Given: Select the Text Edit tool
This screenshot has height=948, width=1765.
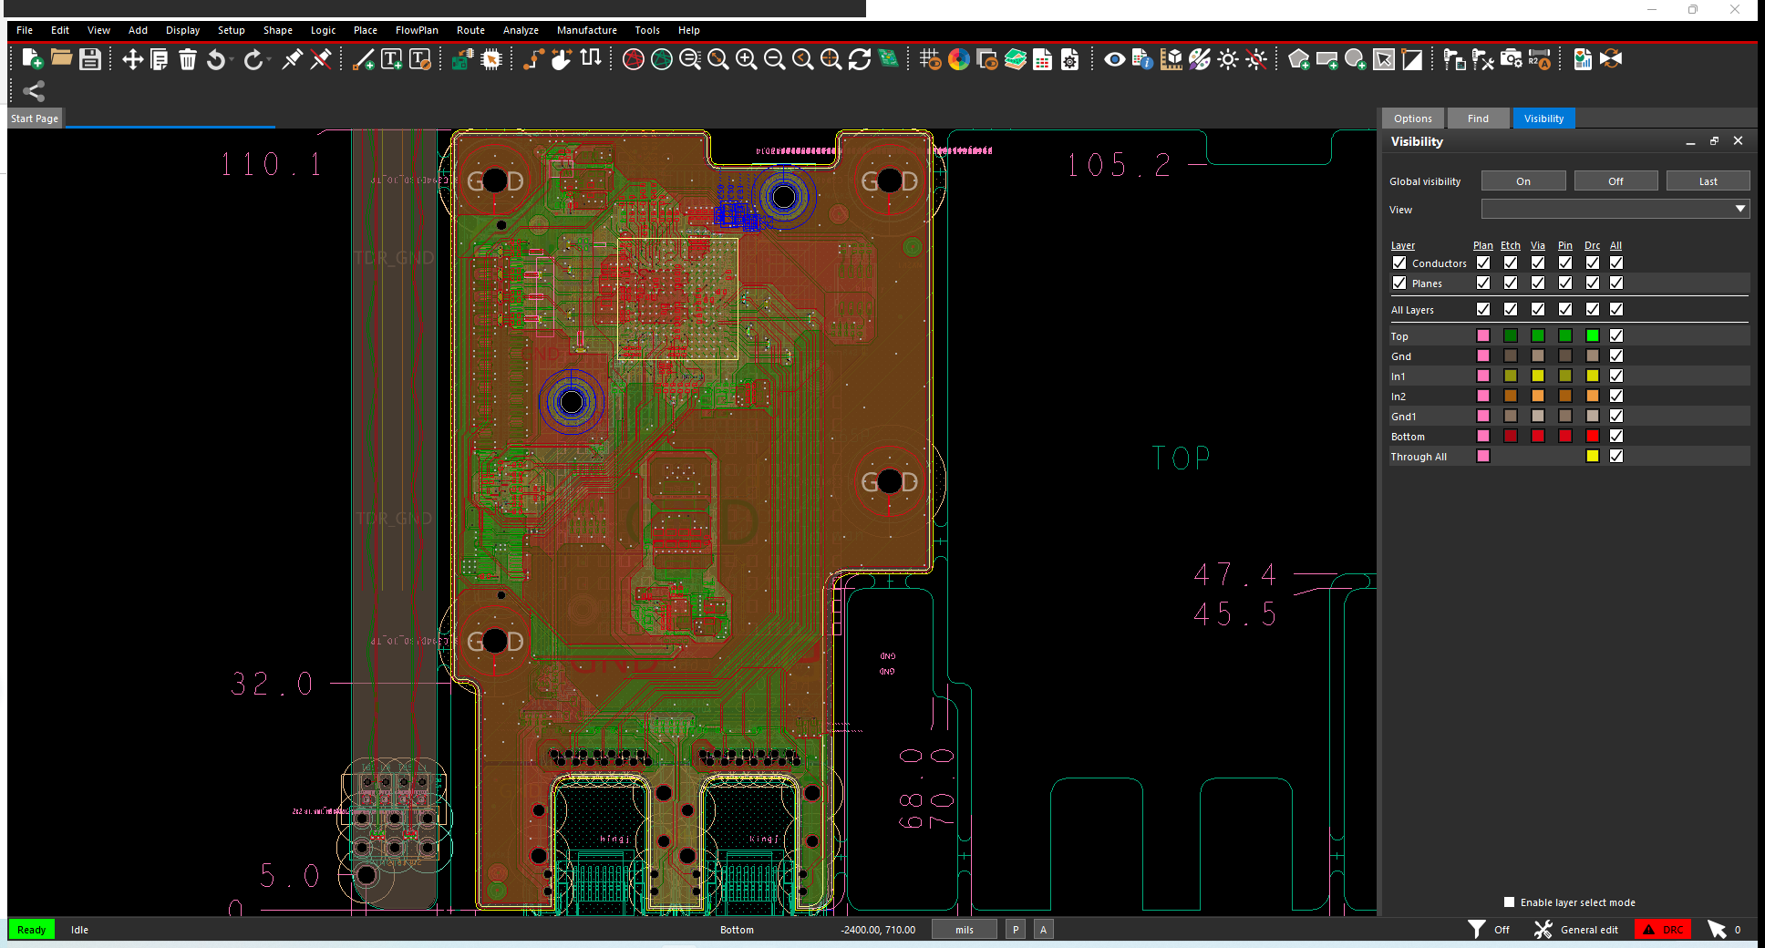Looking at the screenshot, I should coord(419,59).
